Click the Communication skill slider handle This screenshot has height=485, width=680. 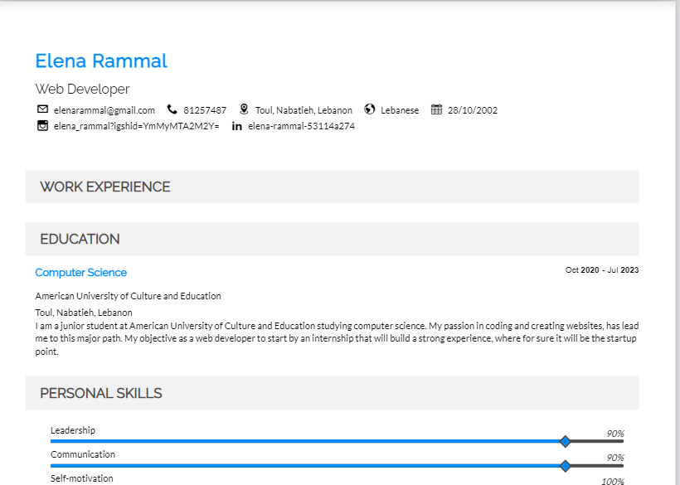pyautogui.click(x=566, y=466)
